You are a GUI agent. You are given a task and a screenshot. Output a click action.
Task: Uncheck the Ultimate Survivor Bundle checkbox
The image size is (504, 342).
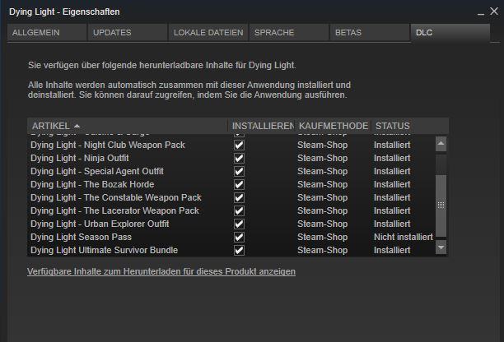click(x=239, y=250)
